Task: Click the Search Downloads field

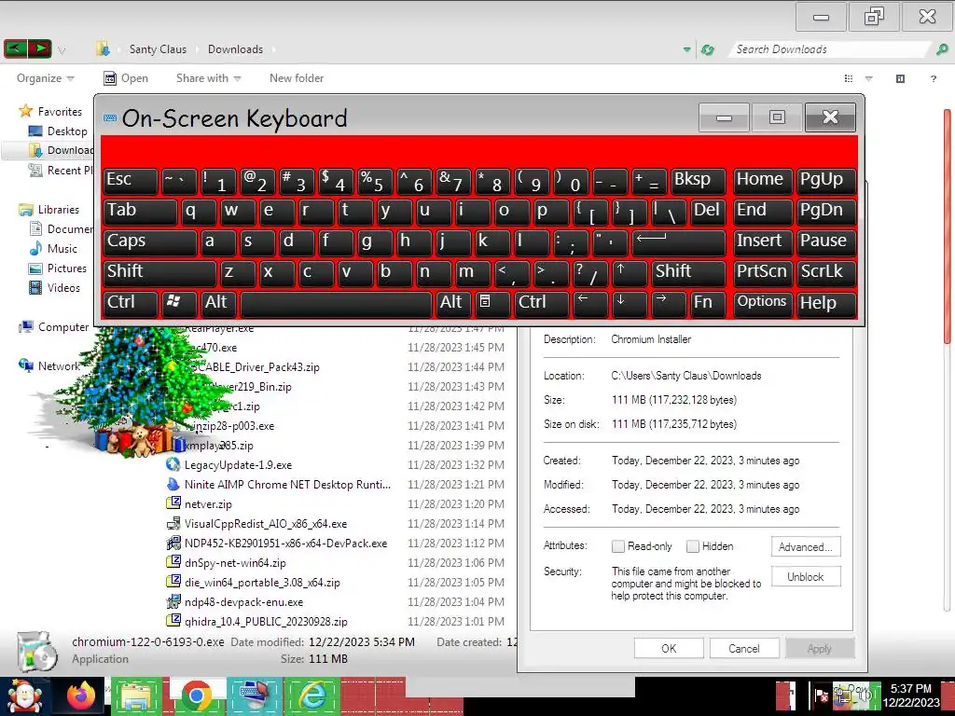Action: point(832,50)
